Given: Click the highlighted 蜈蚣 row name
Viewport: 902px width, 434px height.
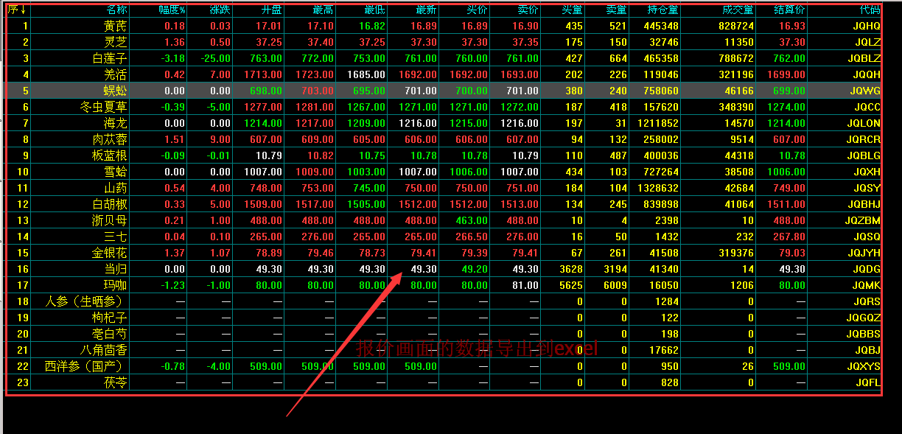Looking at the screenshot, I should pyautogui.click(x=115, y=91).
